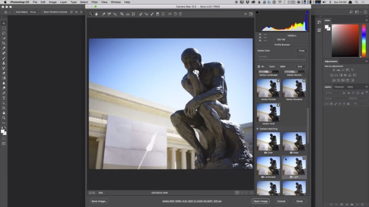Select the Zoom tool in Camera Raw toolbar
The height and width of the screenshot is (207, 369).
coord(91,14)
